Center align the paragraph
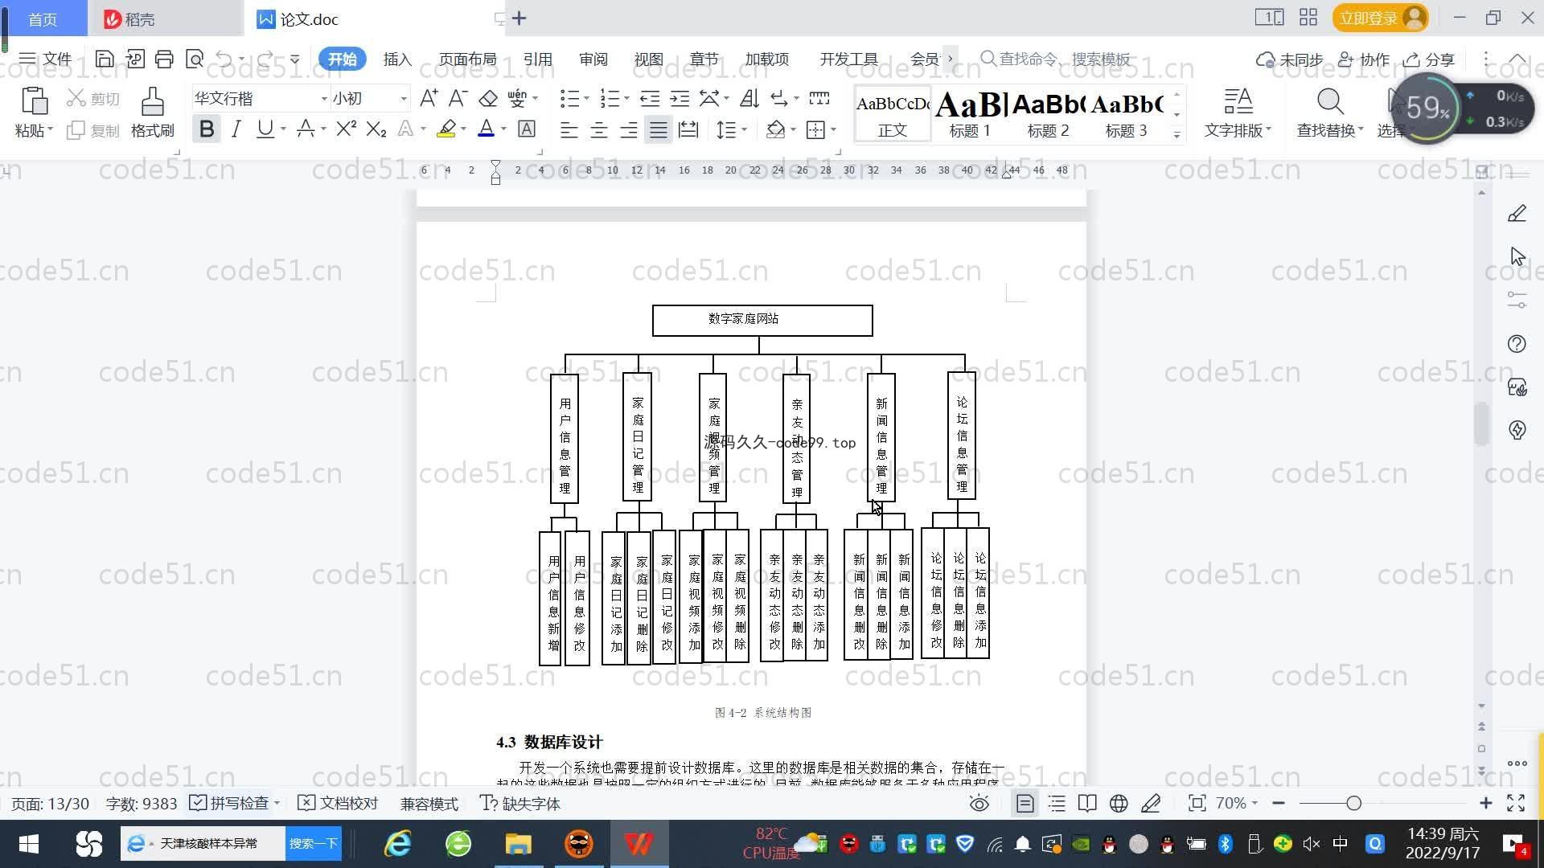This screenshot has height=868, width=1544. pyautogui.click(x=598, y=129)
